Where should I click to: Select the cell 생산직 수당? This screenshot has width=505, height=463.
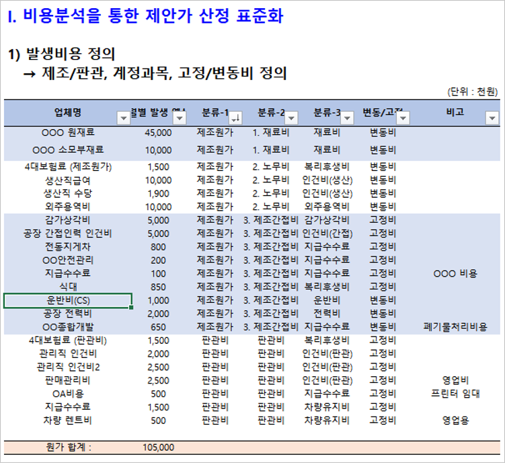pos(68,193)
